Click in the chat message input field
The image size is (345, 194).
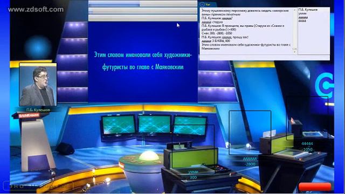click(x=265, y=58)
